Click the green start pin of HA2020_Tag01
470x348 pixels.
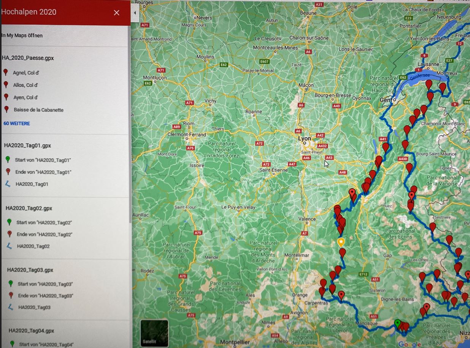(8, 160)
